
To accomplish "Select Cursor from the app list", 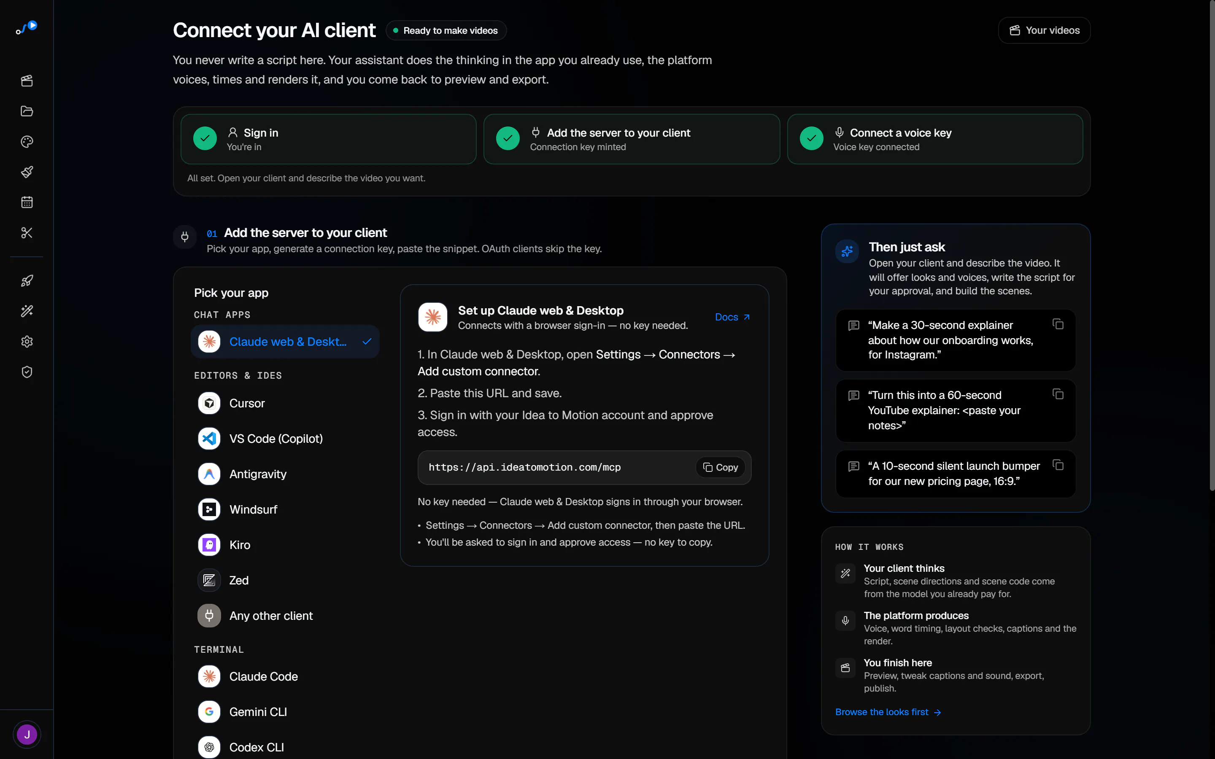I will (285, 403).
